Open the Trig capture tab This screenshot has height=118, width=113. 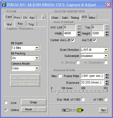(x=31, y=24)
